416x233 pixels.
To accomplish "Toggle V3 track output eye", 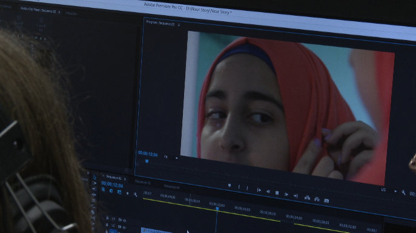I will (x=124, y=220).
